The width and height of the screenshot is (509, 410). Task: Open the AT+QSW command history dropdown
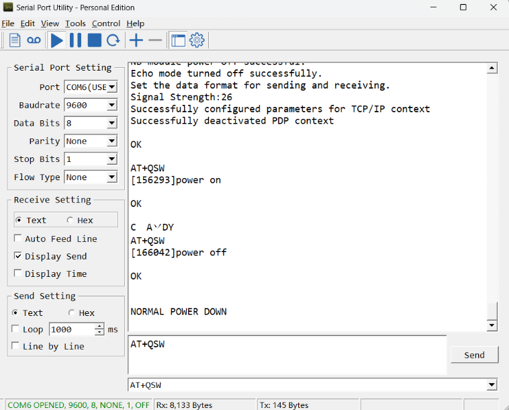point(492,385)
